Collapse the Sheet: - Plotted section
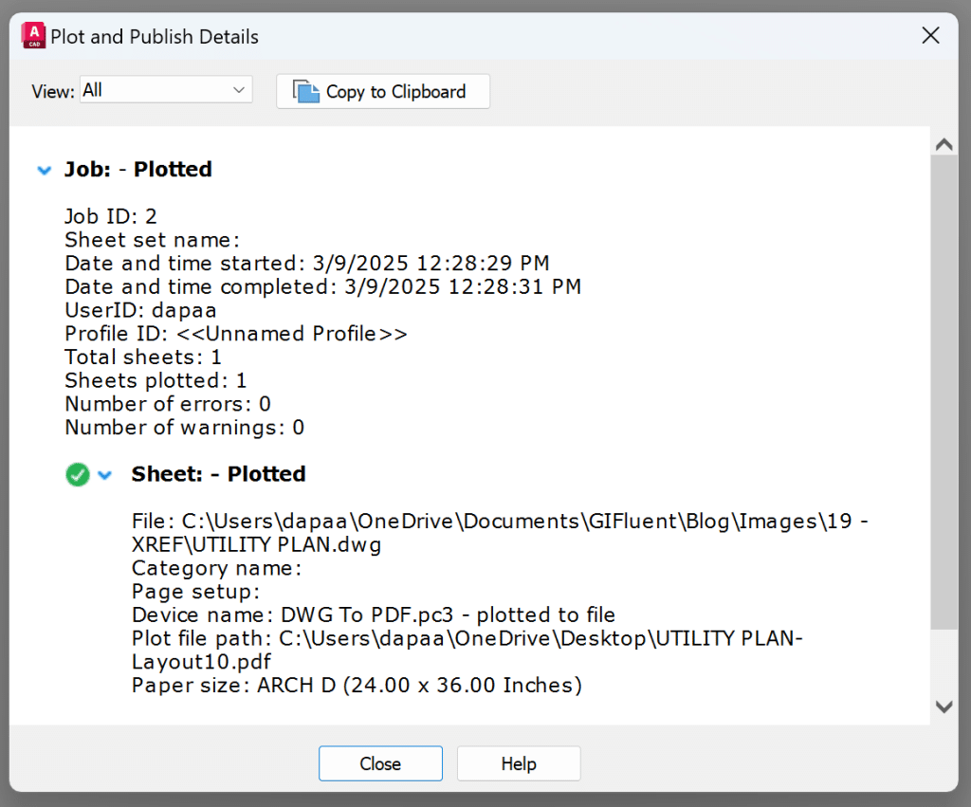The height and width of the screenshot is (807, 971). tap(104, 474)
